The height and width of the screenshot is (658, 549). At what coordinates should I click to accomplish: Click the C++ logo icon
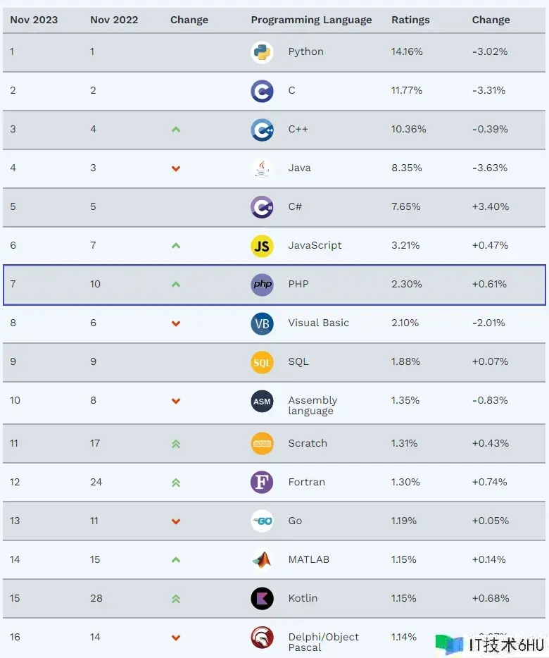tap(262, 130)
